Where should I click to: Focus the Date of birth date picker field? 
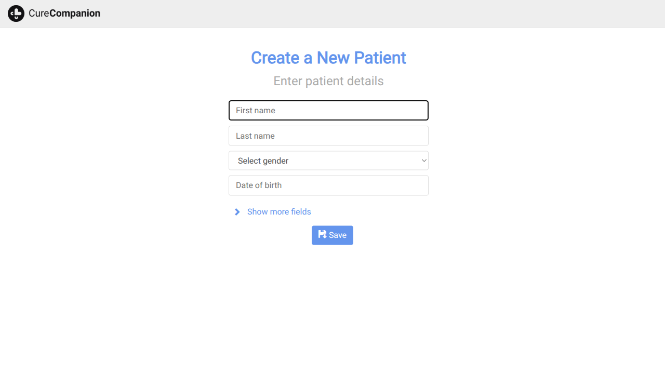pyautogui.click(x=328, y=185)
